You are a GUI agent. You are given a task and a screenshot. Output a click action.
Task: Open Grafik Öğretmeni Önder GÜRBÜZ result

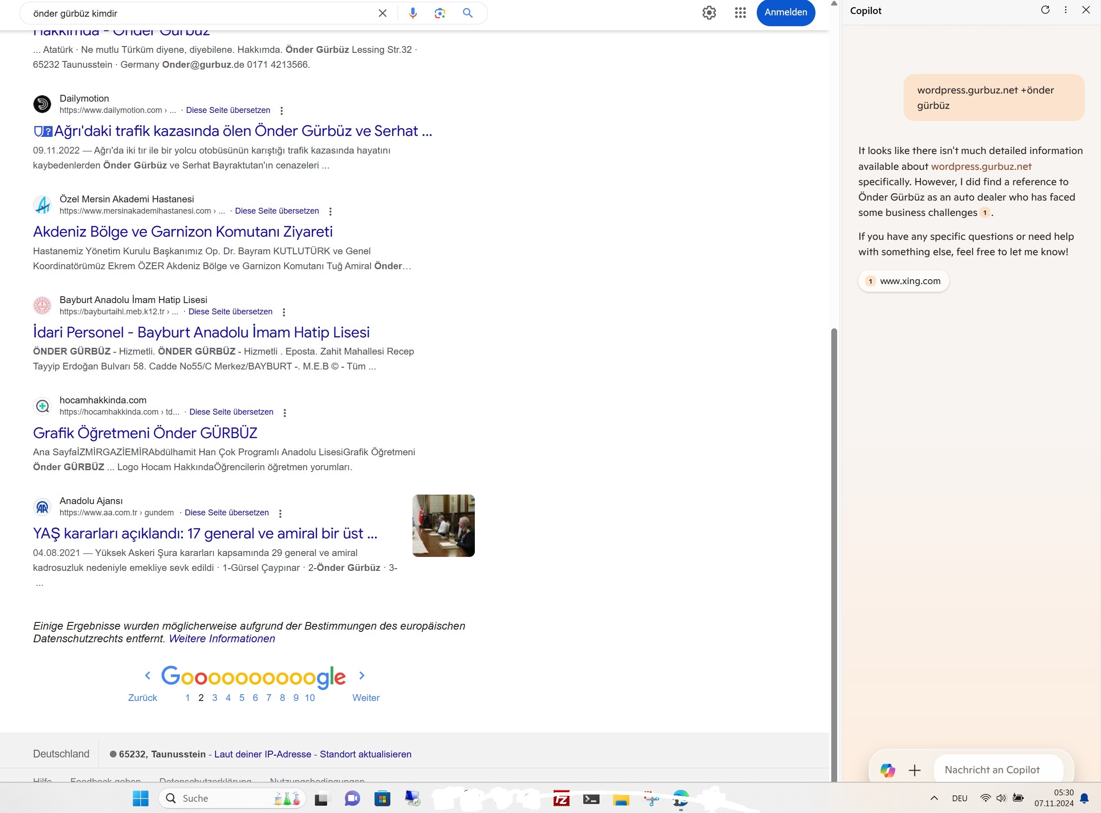(145, 433)
